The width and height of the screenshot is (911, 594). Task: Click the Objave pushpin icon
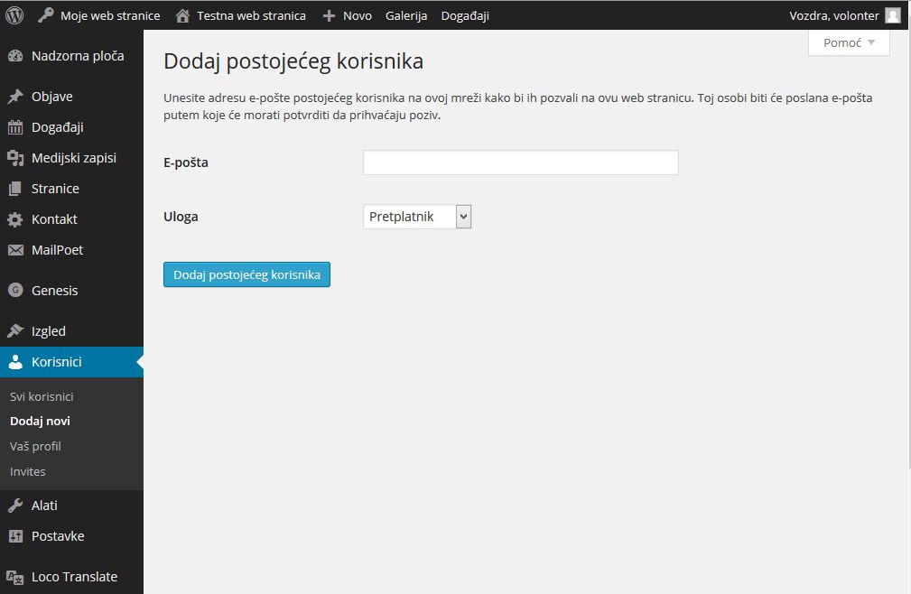[15, 97]
